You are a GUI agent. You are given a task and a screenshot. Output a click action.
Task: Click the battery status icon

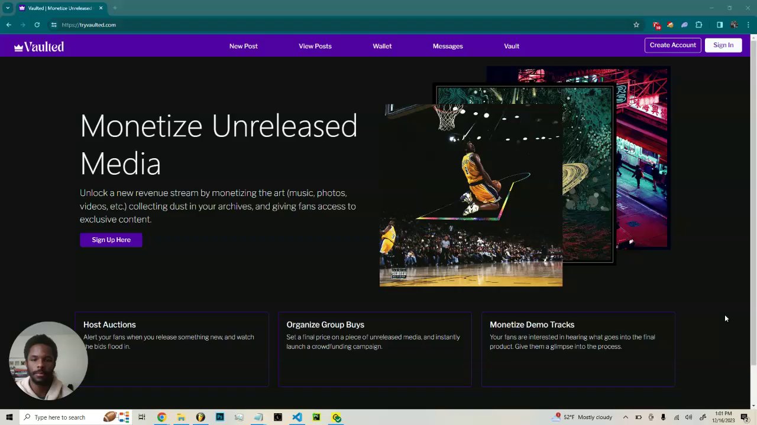639,417
